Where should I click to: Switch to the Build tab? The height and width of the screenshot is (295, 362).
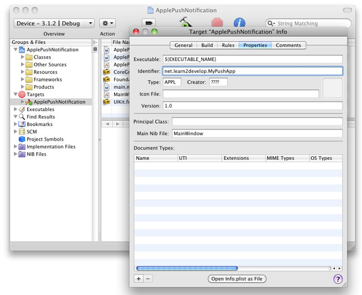(x=206, y=45)
